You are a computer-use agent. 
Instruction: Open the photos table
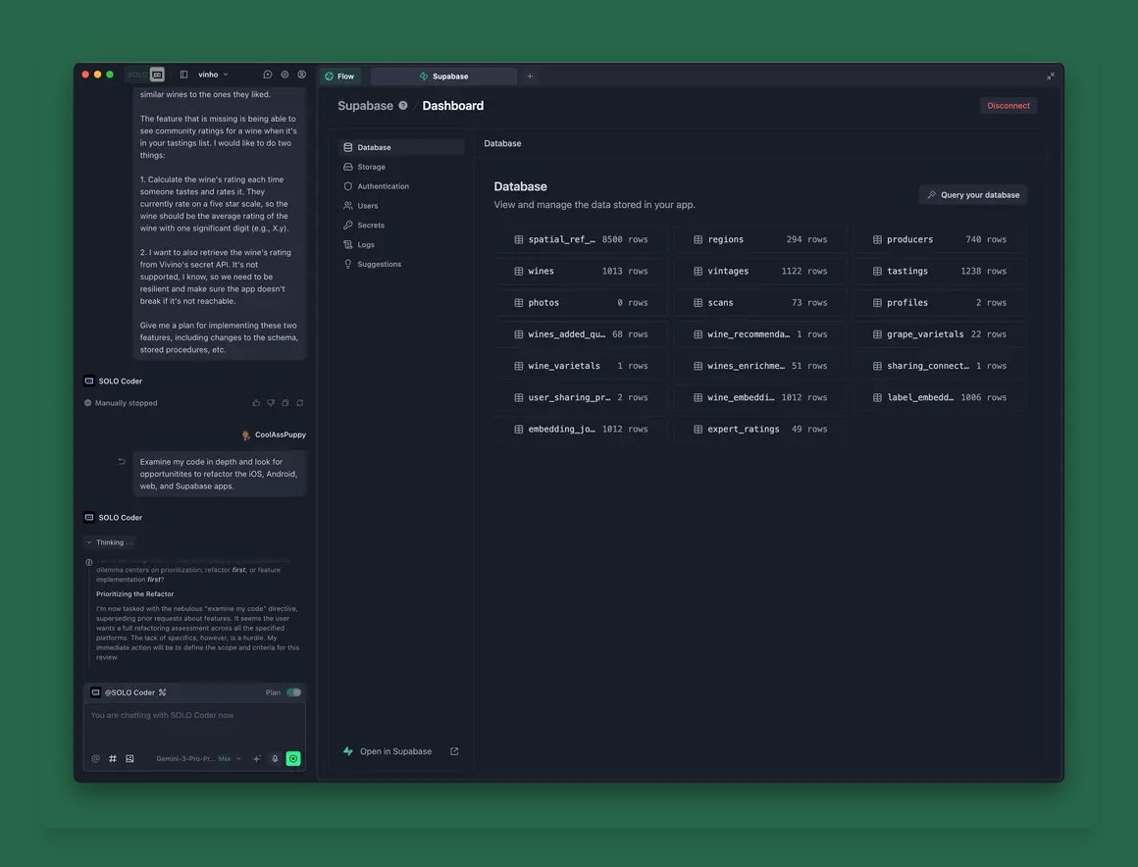tap(581, 302)
